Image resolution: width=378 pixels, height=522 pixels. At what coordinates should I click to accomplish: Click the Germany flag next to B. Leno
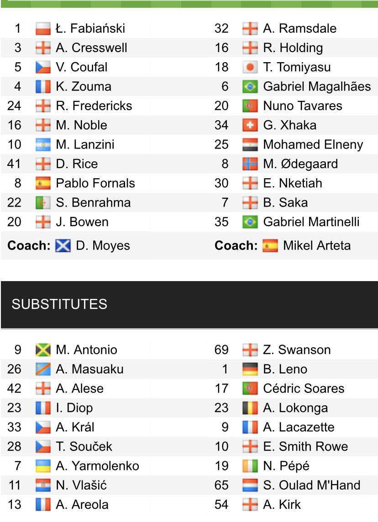tap(250, 369)
